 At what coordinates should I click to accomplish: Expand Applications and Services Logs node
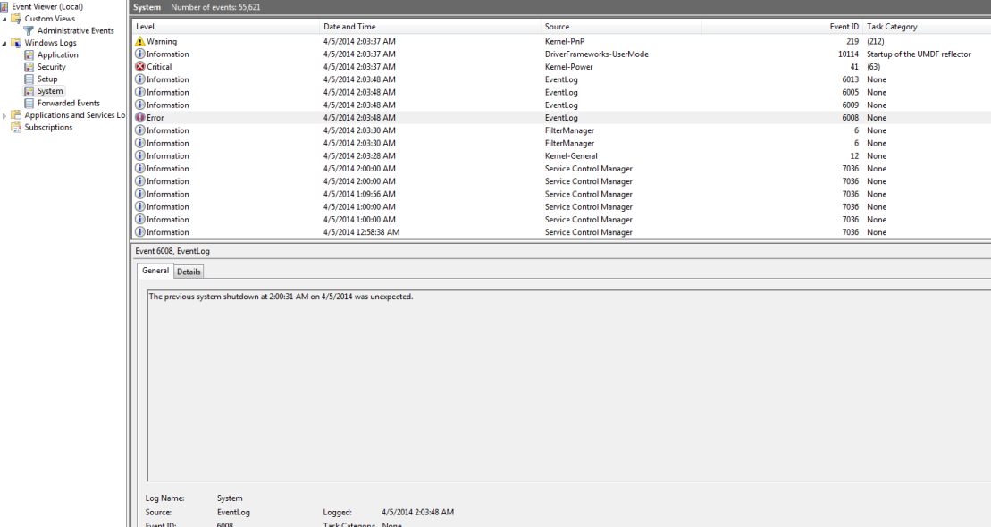click(x=4, y=115)
